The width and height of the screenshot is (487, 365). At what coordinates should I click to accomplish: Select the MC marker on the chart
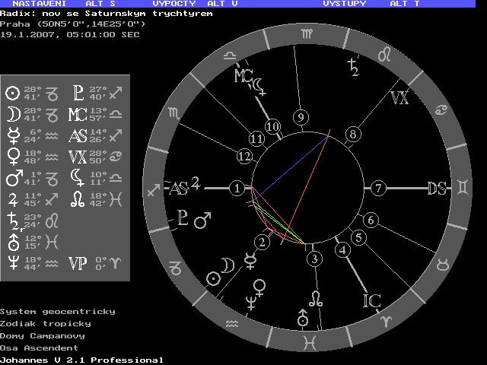[x=243, y=76]
